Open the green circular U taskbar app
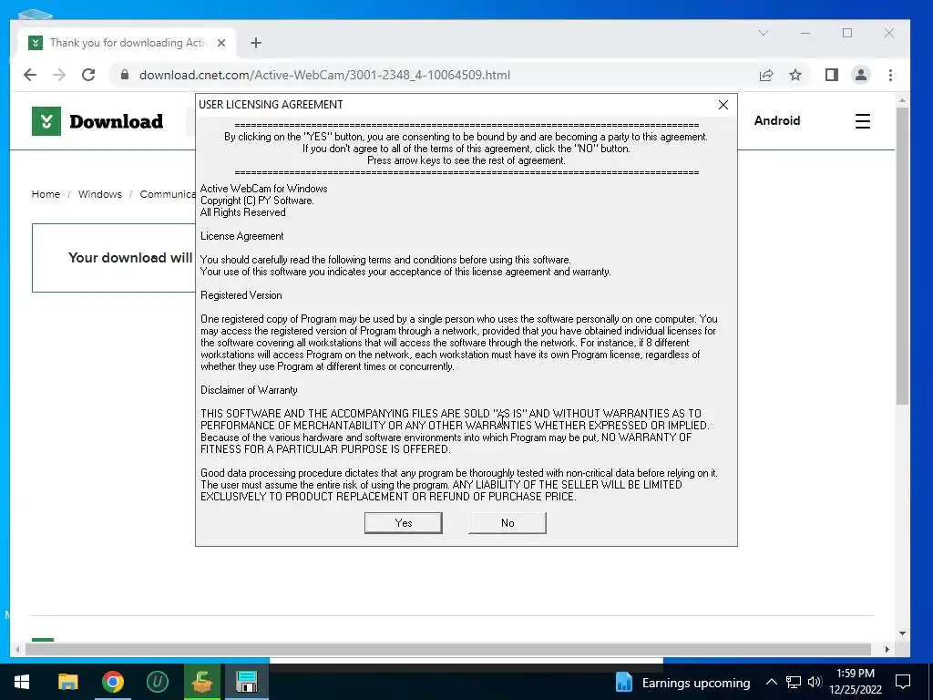The height and width of the screenshot is (700, 933). pos(157,682)
